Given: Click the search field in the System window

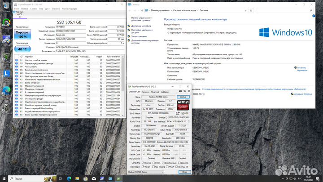Looking at the screenshot, I should click(284, 10).
